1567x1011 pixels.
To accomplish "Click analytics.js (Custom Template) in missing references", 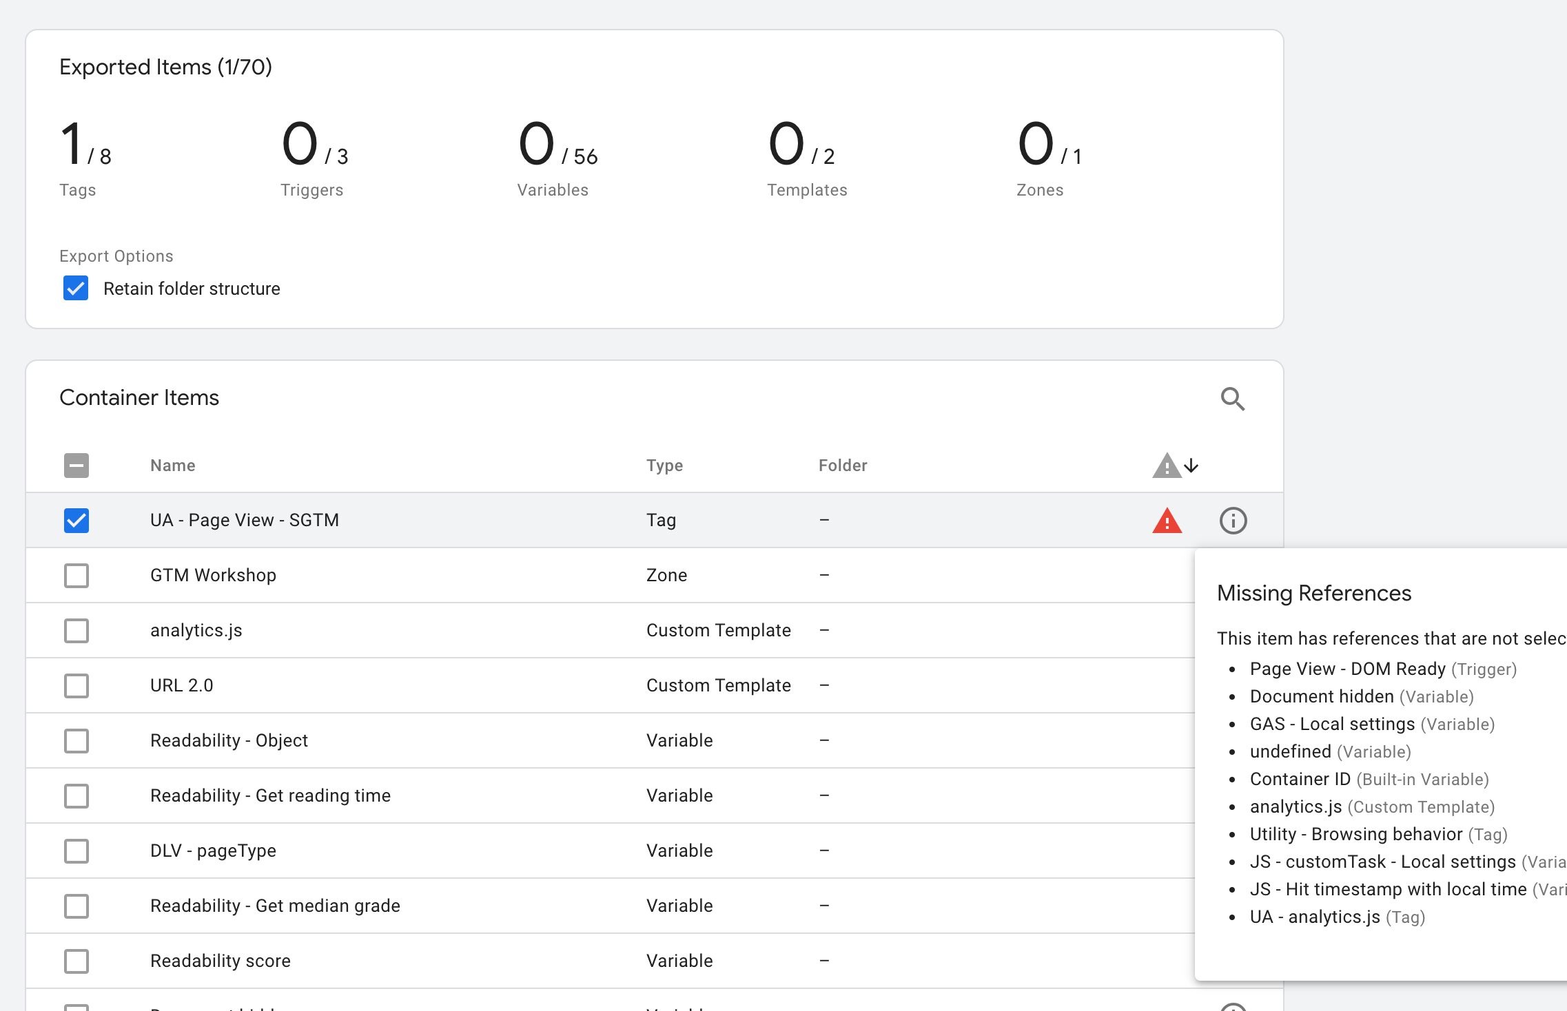I will coord(1372,806).
